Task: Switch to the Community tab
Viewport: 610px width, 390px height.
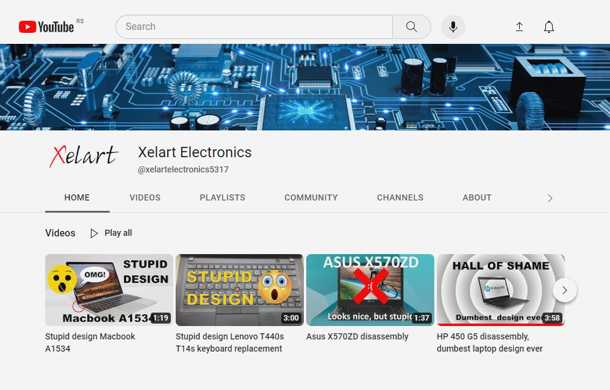Action: (x=311, y=197)
